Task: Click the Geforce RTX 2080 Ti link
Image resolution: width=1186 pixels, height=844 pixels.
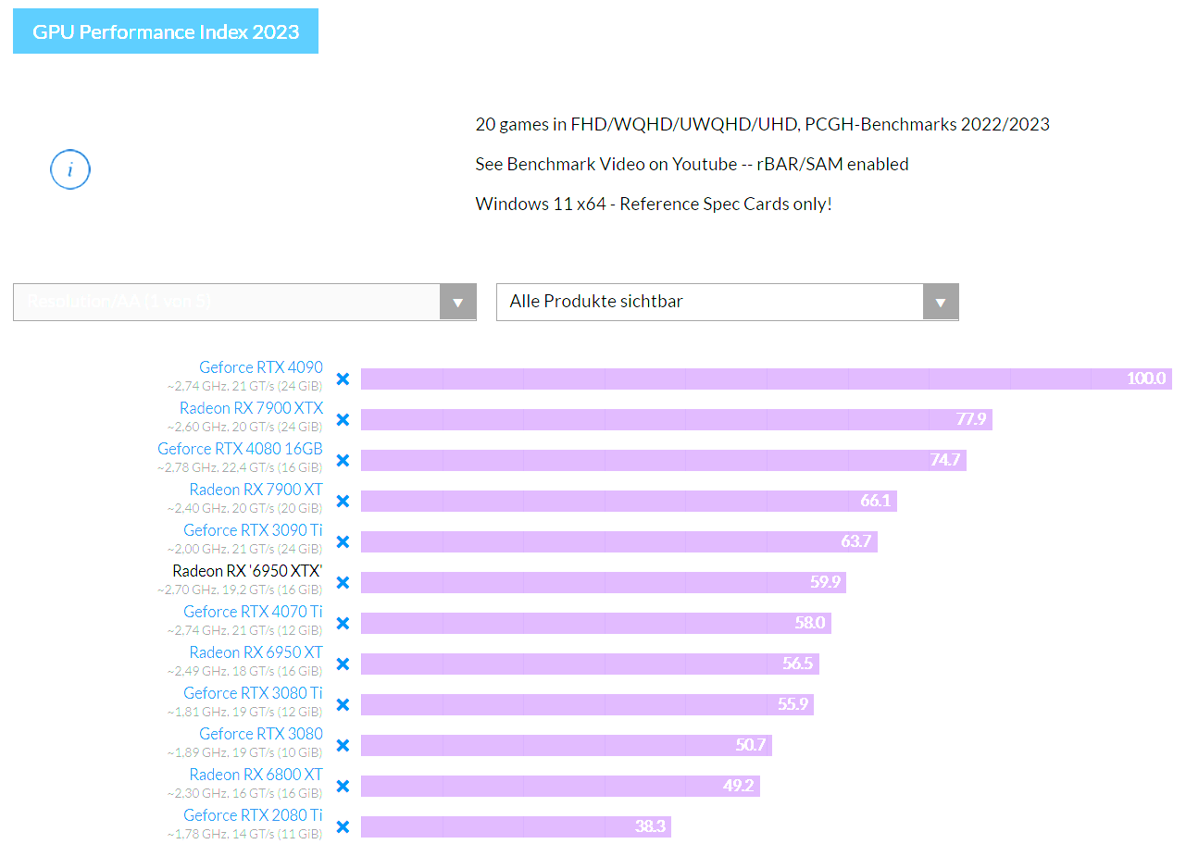Action: [253, 815]
